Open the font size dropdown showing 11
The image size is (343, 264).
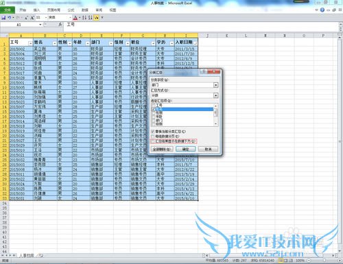[x=46, y=18]
